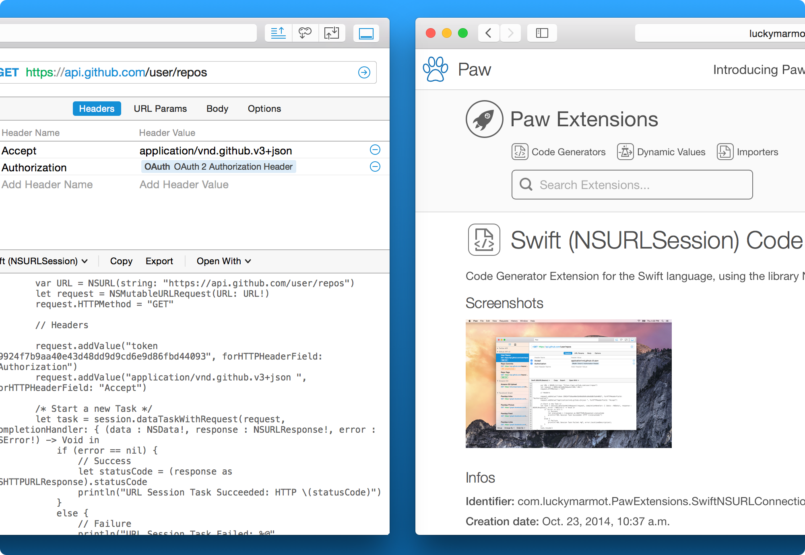Click the OAuth 2 Authorization Header token

219,166
